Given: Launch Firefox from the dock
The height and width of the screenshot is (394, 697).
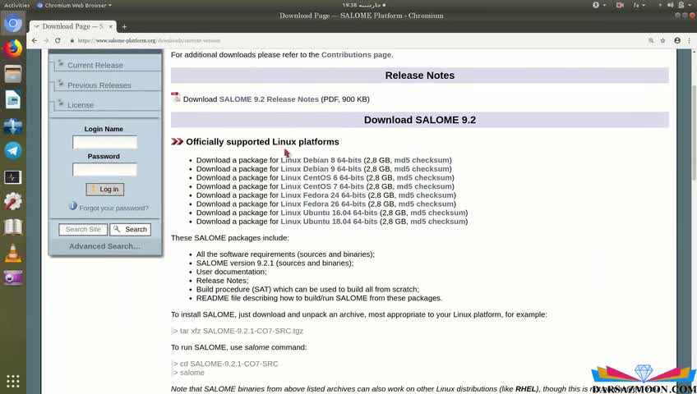Looking at the screenshot, I should point(13,48).
